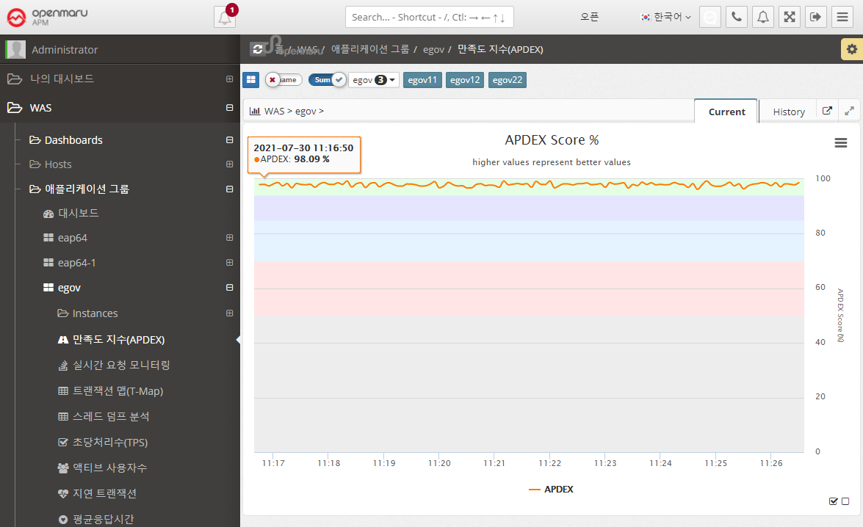
Task: Click the phone icon in top toolbar
Action: 737,17
